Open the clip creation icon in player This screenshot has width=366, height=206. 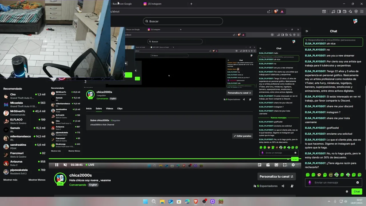pos(268,165)
